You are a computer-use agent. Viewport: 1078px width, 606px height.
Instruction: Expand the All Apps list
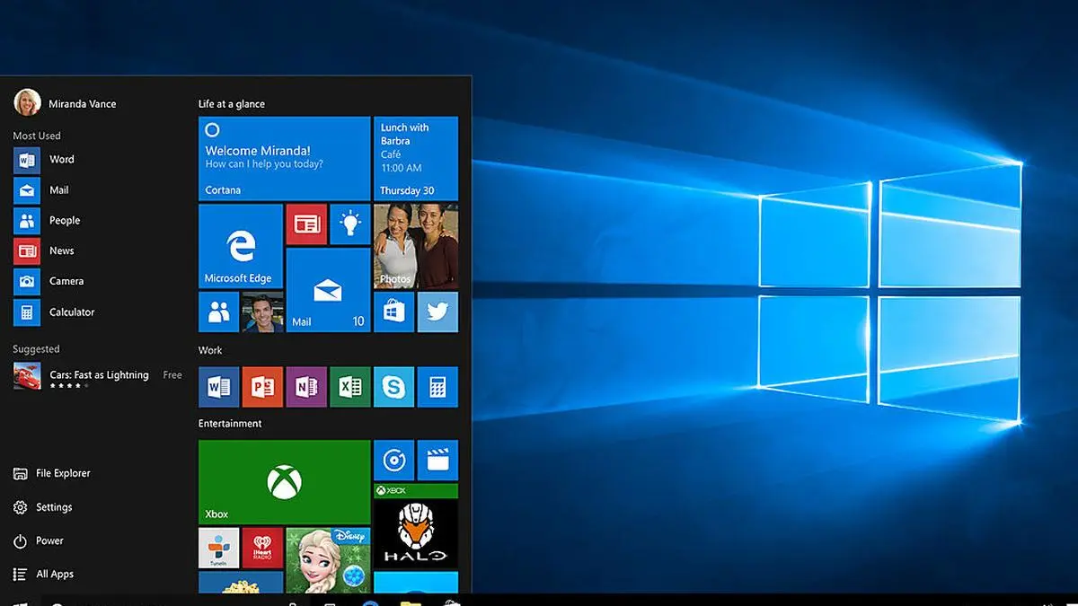[x=54, y=575]
